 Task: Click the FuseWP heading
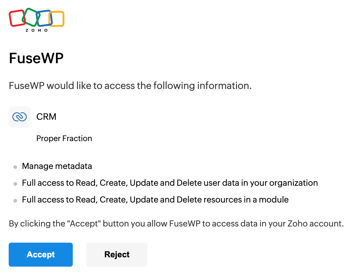tap(36, 58)
